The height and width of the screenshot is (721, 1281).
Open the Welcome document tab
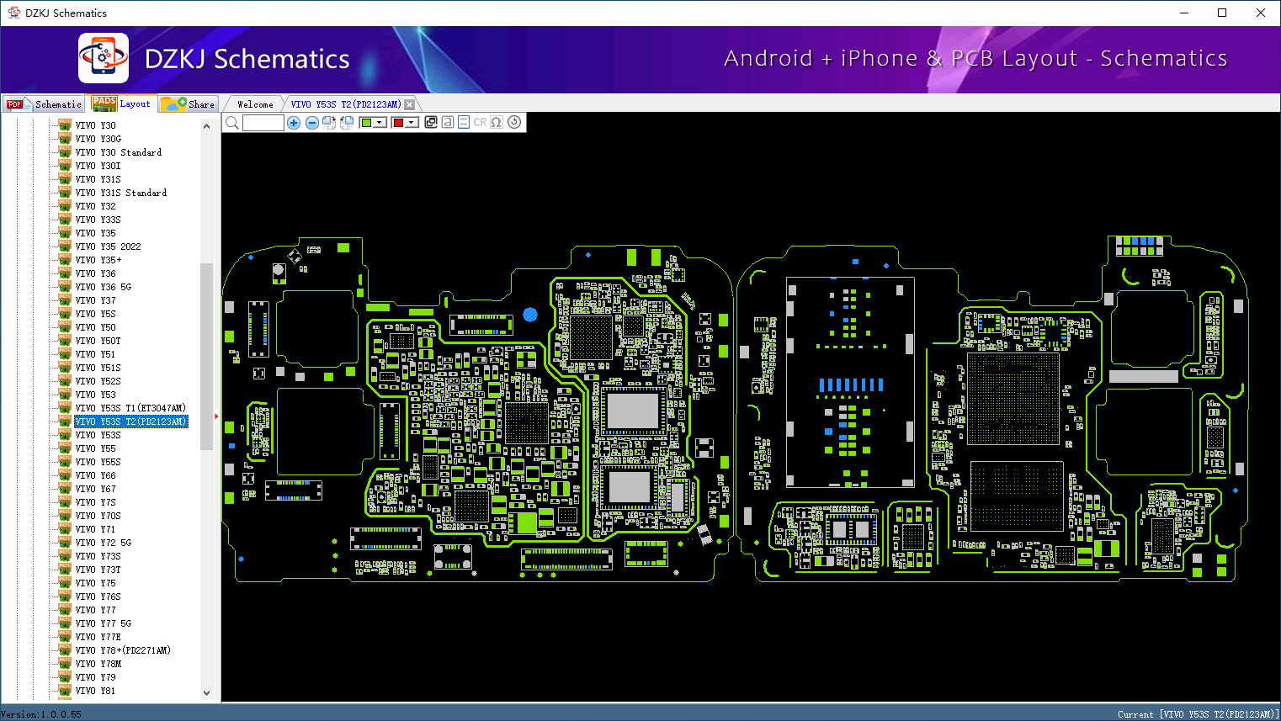(255, 104)
